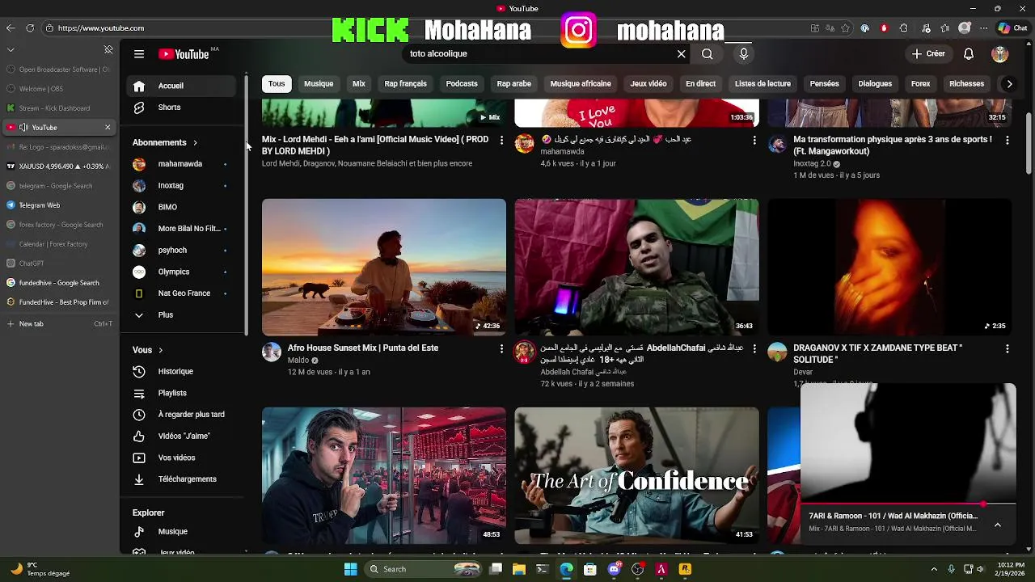Expand the Abonnements section chevron
The image size is (1035, 582).
(195, 143)
